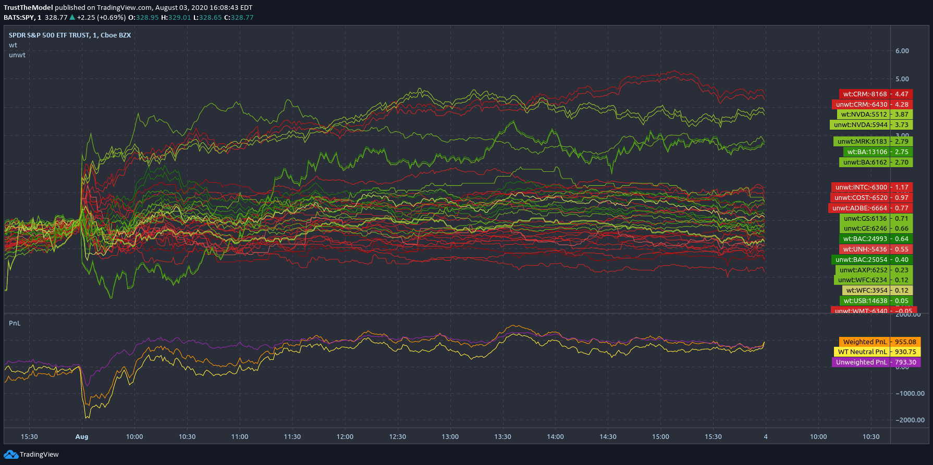Select the PnL pane legend label

point(15,323)
